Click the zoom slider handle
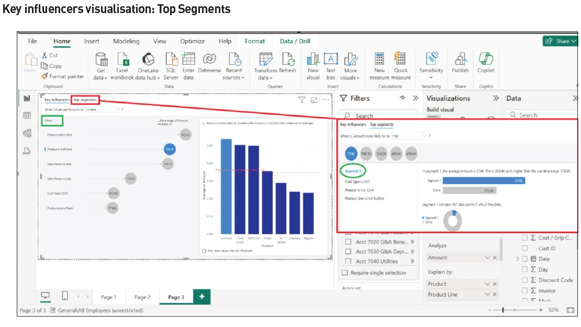Image resolution: width=581 pixels, height=327 pixels. [503, 310]
